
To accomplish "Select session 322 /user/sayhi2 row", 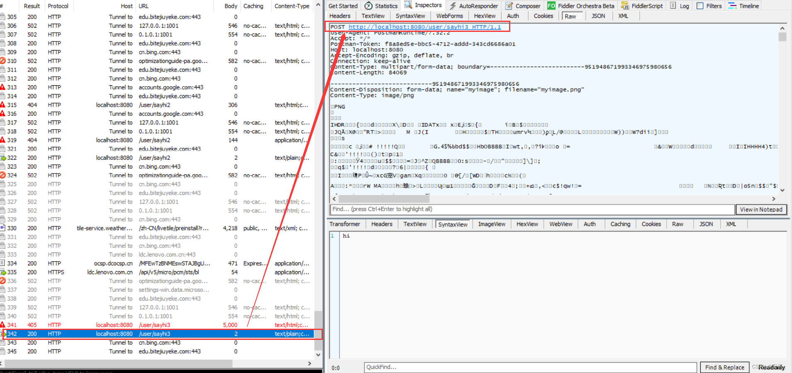I will [x=157, y=158].
